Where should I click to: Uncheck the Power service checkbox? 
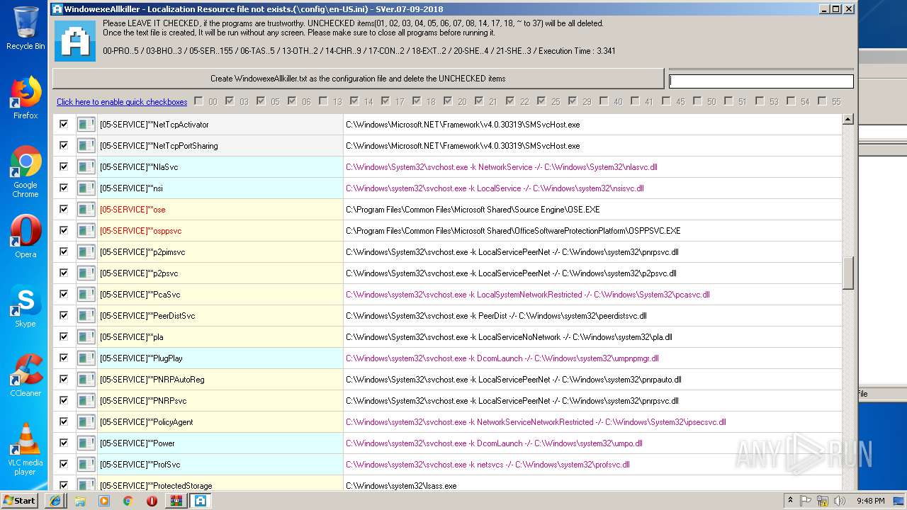tap(64, 443)
